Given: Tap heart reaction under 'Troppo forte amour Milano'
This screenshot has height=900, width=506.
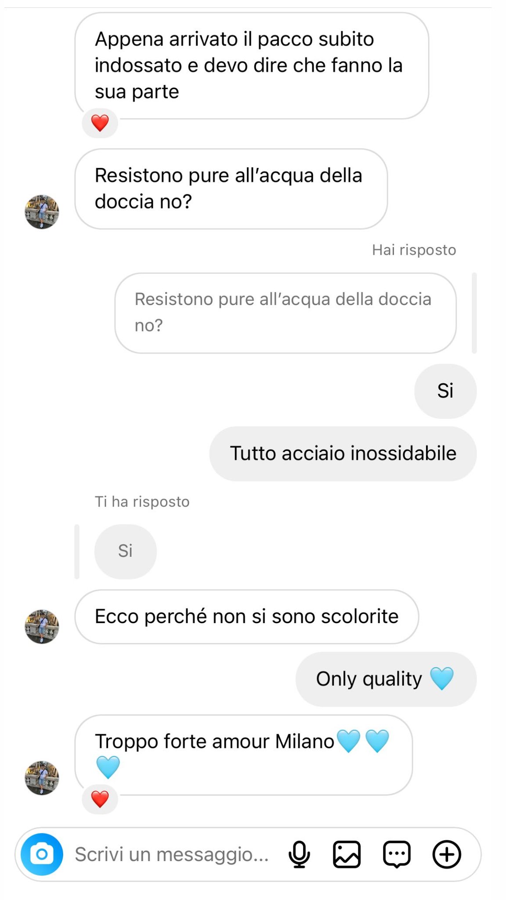Looking at the screenshot, I should pyautogui.click(x=100, y=799).
